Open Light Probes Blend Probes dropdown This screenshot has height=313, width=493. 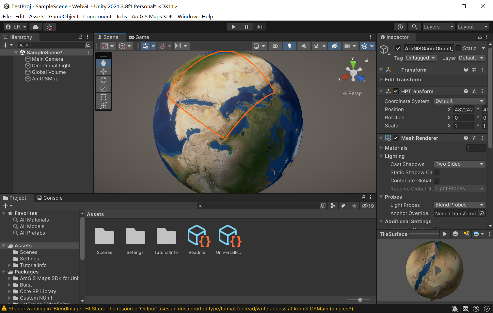[460, 205]
